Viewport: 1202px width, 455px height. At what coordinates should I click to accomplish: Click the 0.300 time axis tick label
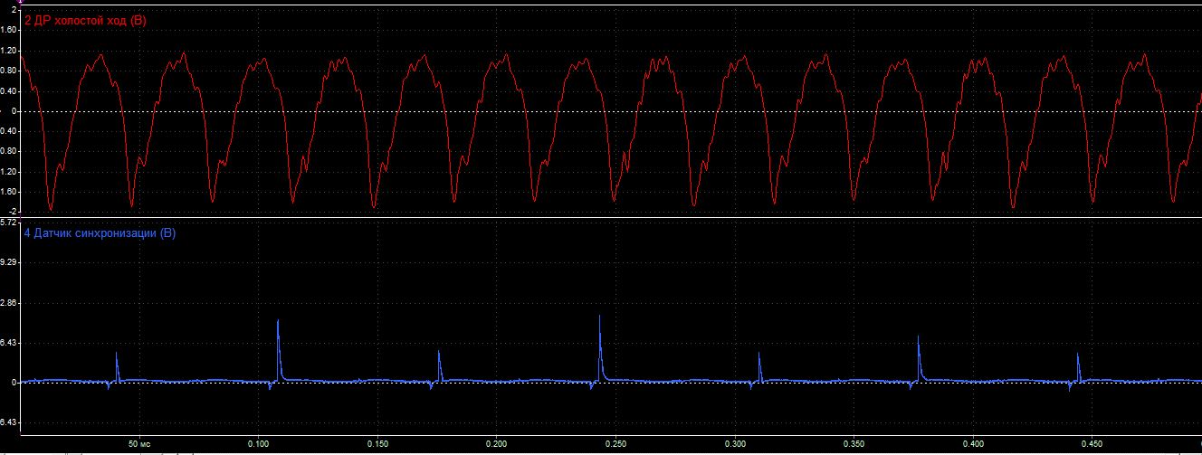[x=735, y=445]
